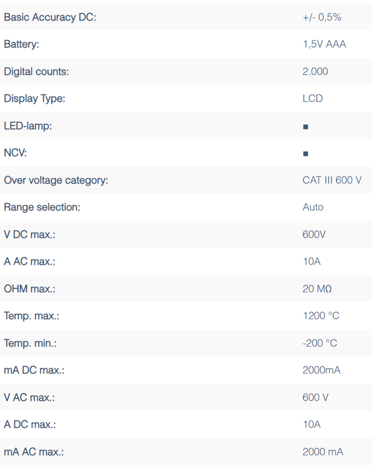The width and height of the screenshot is (372, 467).
Task: Select the 2.000 digital counts value
Action: 315,72
